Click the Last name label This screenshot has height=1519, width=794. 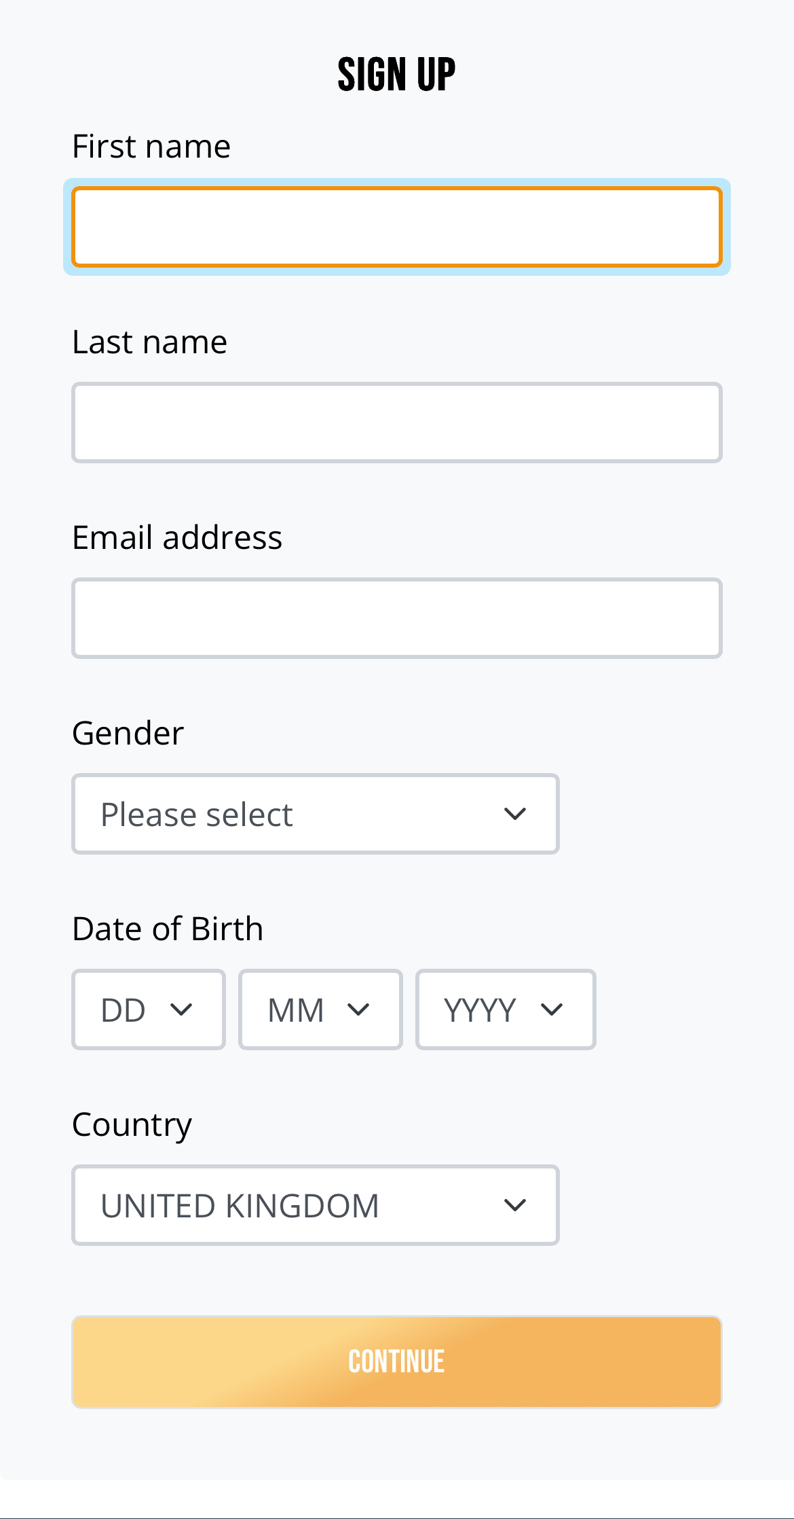[x=149, y=342]
